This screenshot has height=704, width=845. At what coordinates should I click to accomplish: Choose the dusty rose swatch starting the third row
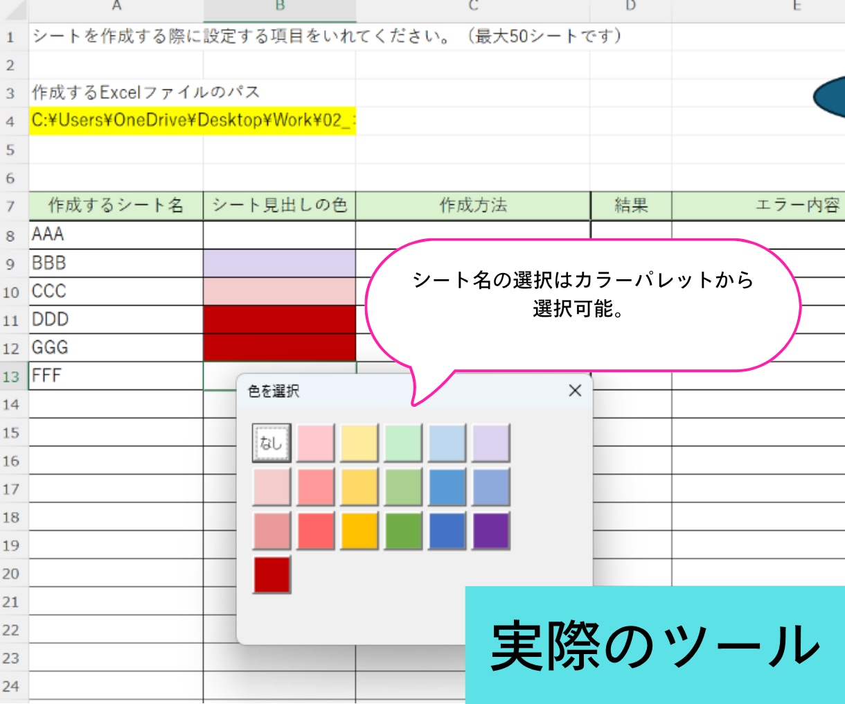click(x=272, y=531)
